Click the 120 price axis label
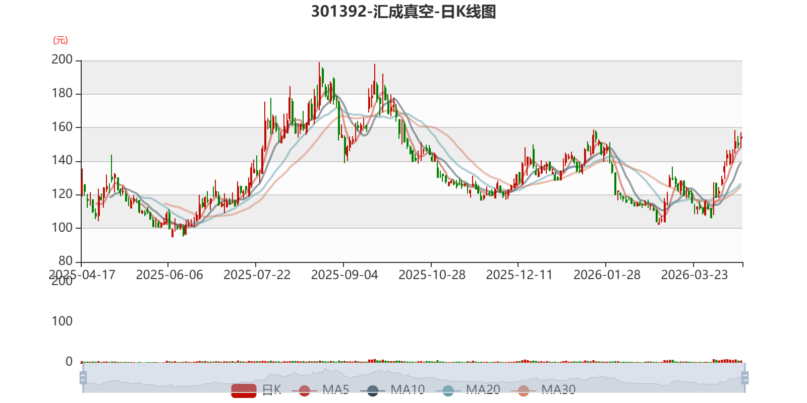Viewport: 807px width, 403px height. click(62, 194)
